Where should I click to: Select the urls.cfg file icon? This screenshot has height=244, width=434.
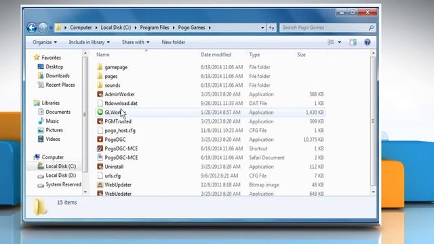pos(100,176)
